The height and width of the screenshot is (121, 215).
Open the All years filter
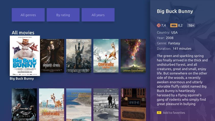click(x=98, y=15)
